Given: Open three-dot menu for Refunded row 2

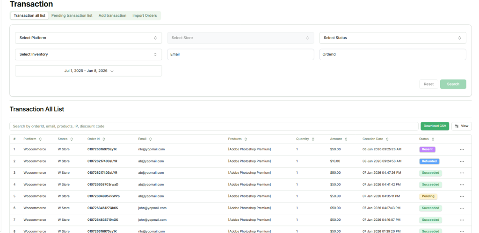Looking at the screenshot, I should (462, 161).
